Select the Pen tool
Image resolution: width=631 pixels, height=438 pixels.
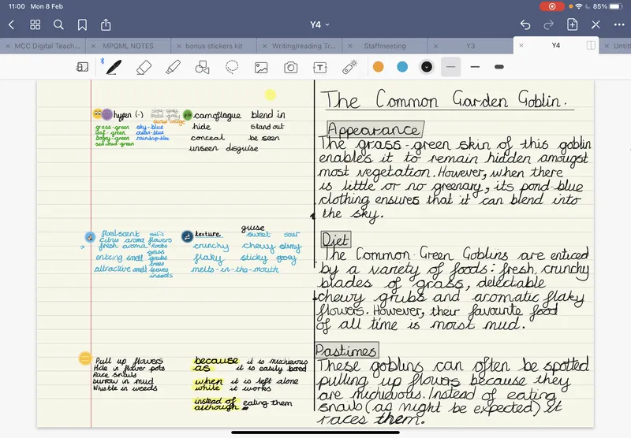click(x=114, y=67)
